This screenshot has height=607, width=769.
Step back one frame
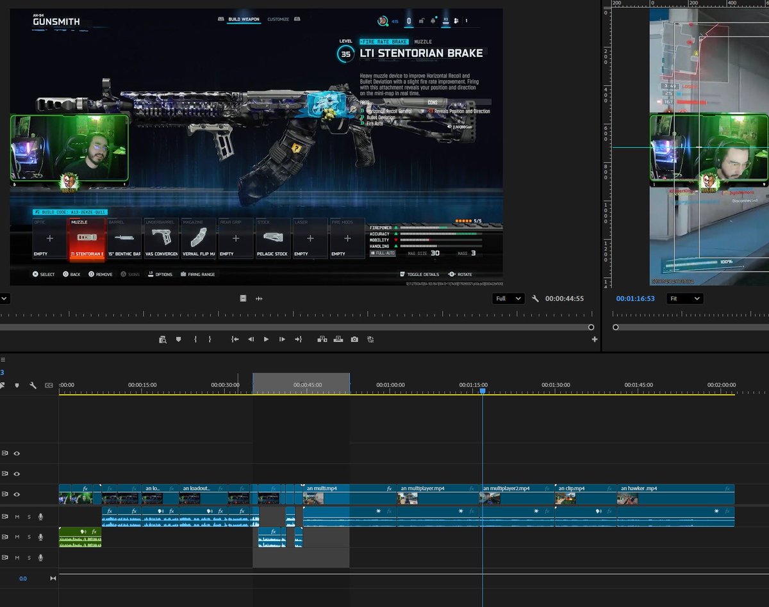[251, 339]
